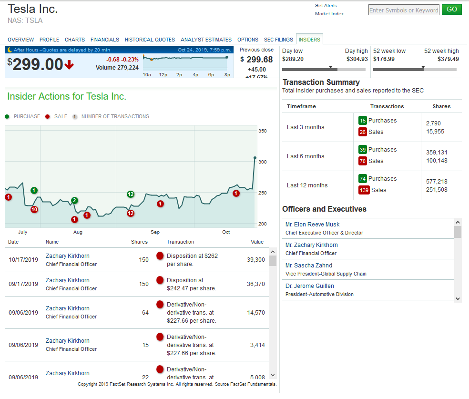This screenshot has width=469, height=399.
Task: Click the after hours moon icon
Action: point(10,50)
